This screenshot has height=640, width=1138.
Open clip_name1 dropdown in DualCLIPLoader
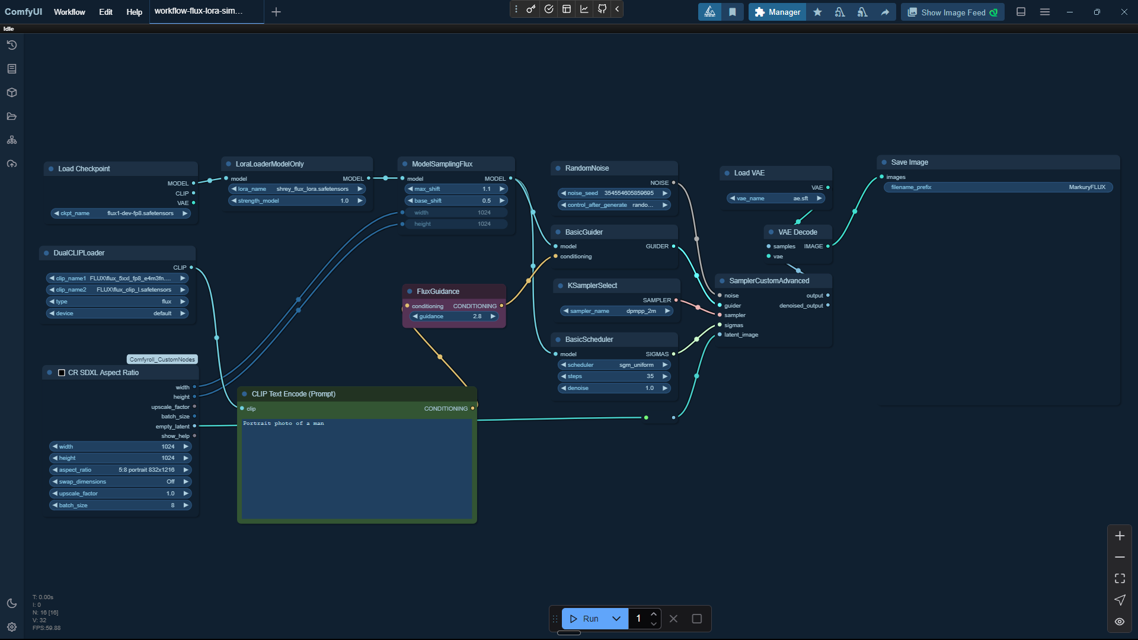point(117,278)
